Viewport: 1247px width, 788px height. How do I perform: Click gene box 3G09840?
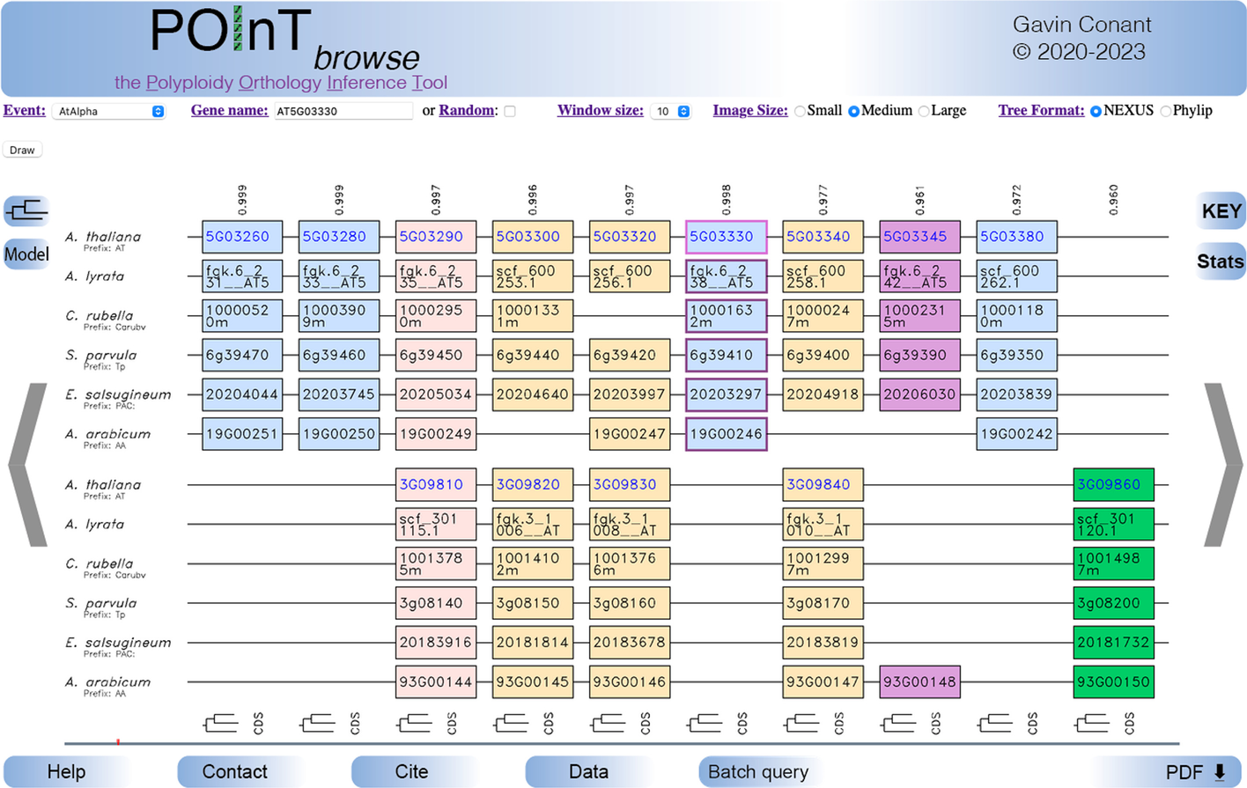click(823, 485)
